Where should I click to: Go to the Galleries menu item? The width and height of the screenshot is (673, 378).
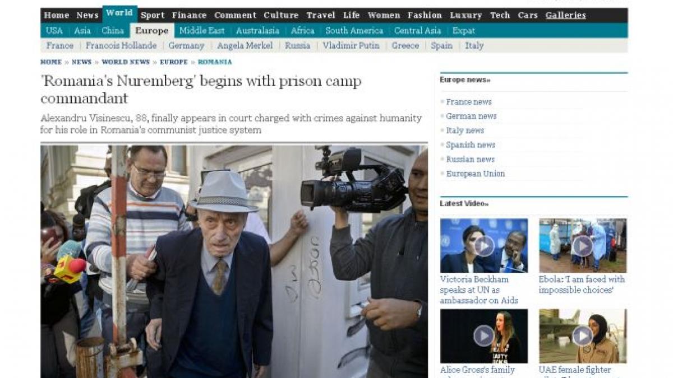click(x=566, y=15)
